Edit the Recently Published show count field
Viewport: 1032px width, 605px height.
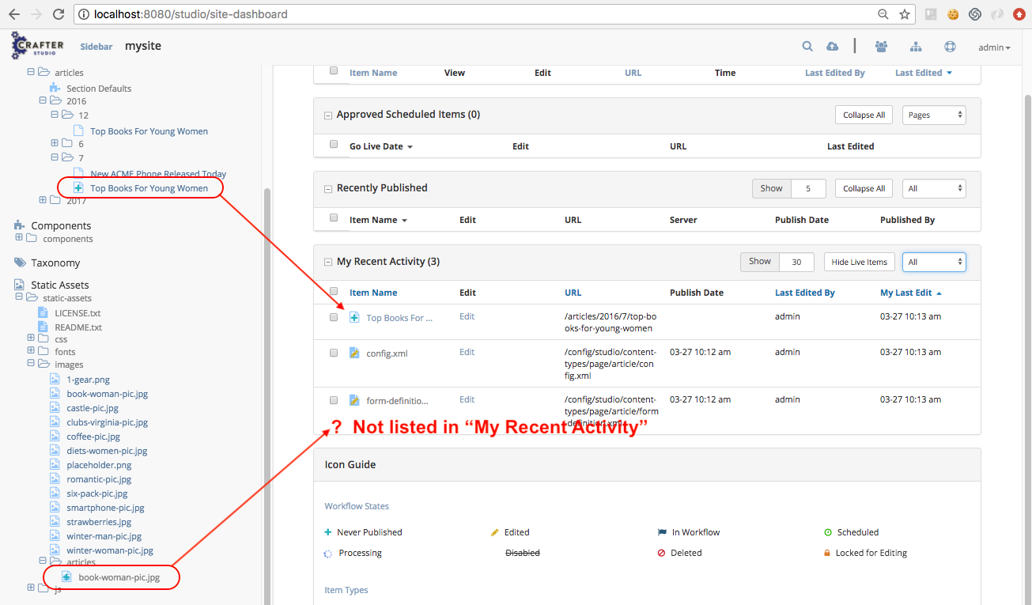click(808, 188)
